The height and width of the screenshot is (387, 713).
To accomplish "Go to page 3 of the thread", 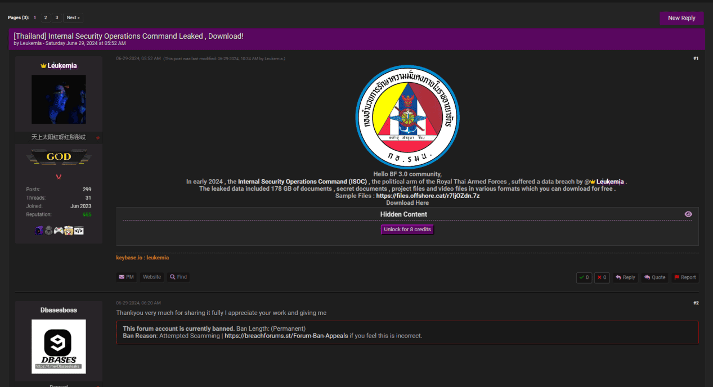I will pos(56,18).
